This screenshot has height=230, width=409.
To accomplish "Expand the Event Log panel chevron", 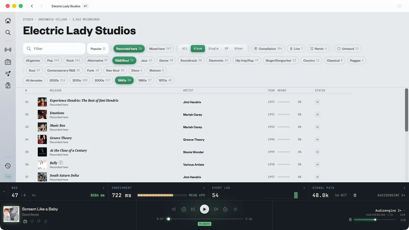I will pyautogui.click(x=304, y=188).
